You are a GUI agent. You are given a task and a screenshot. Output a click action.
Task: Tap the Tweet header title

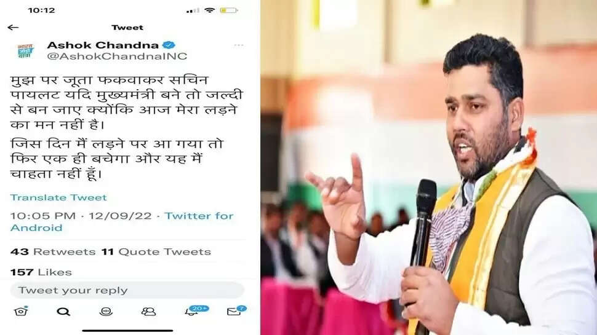click(x=127, y=28)
